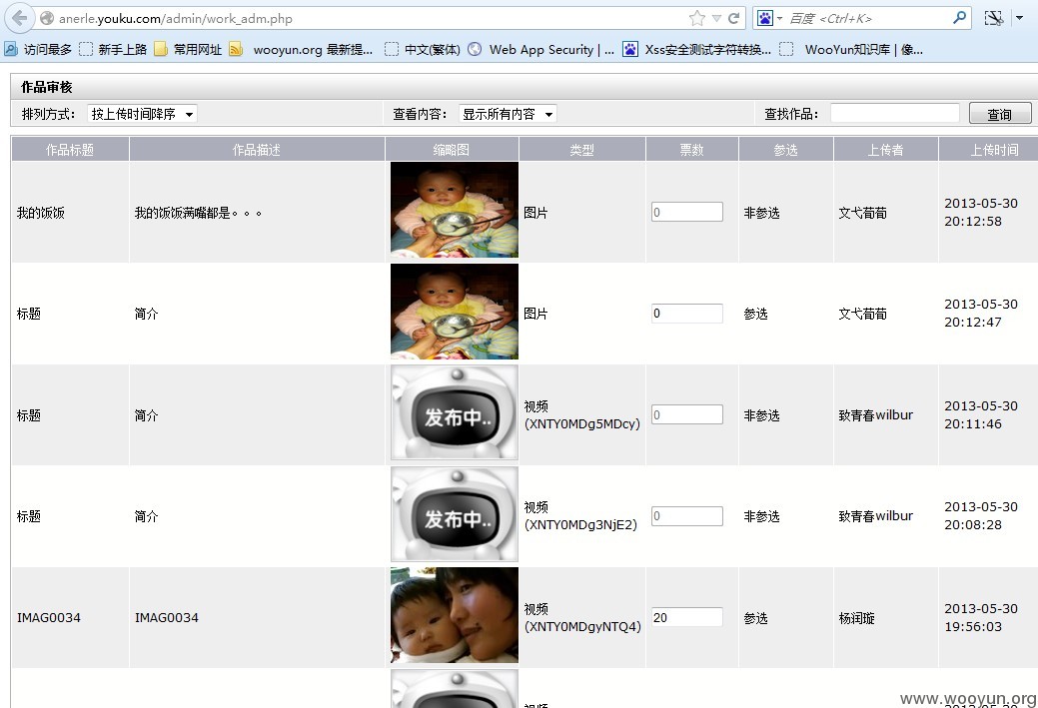Image resolution: width=1038 pixels, height=708 pixels.
Task: Open the 排列方式 sort order dropdown
Action: coord(142,114)
